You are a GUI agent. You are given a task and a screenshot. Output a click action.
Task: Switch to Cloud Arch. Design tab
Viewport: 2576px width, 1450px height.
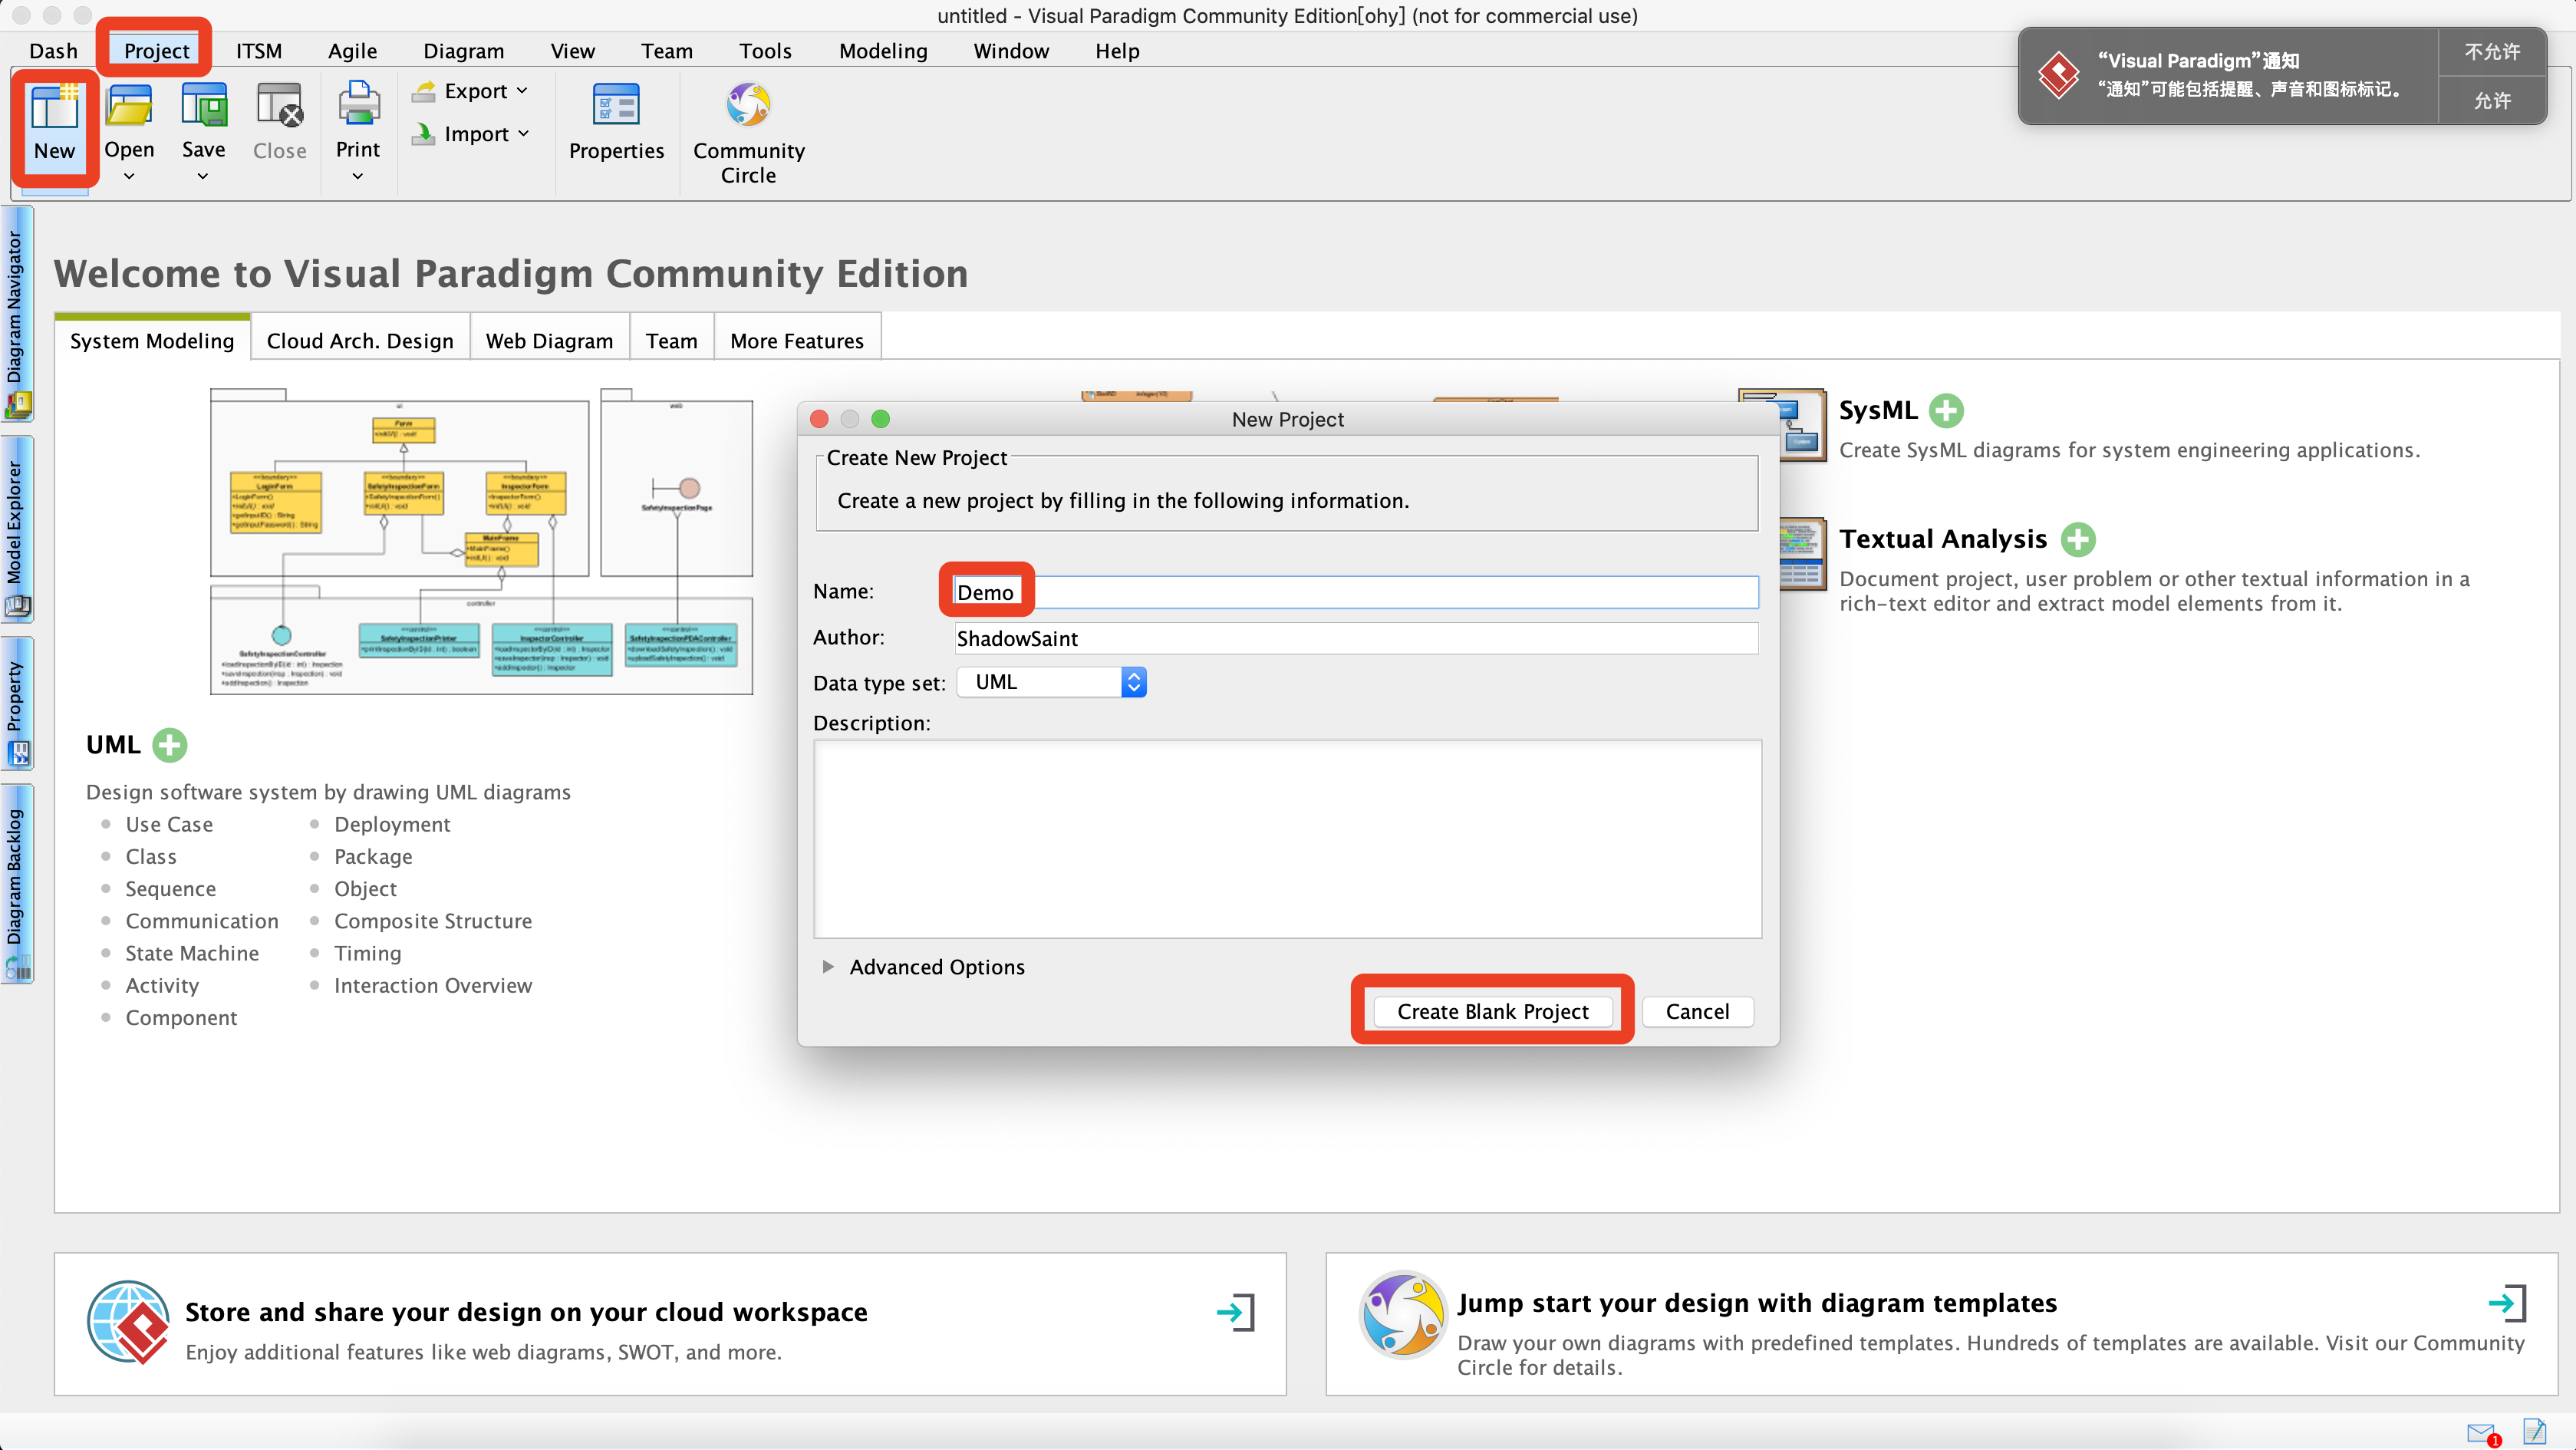click(360, 341)
